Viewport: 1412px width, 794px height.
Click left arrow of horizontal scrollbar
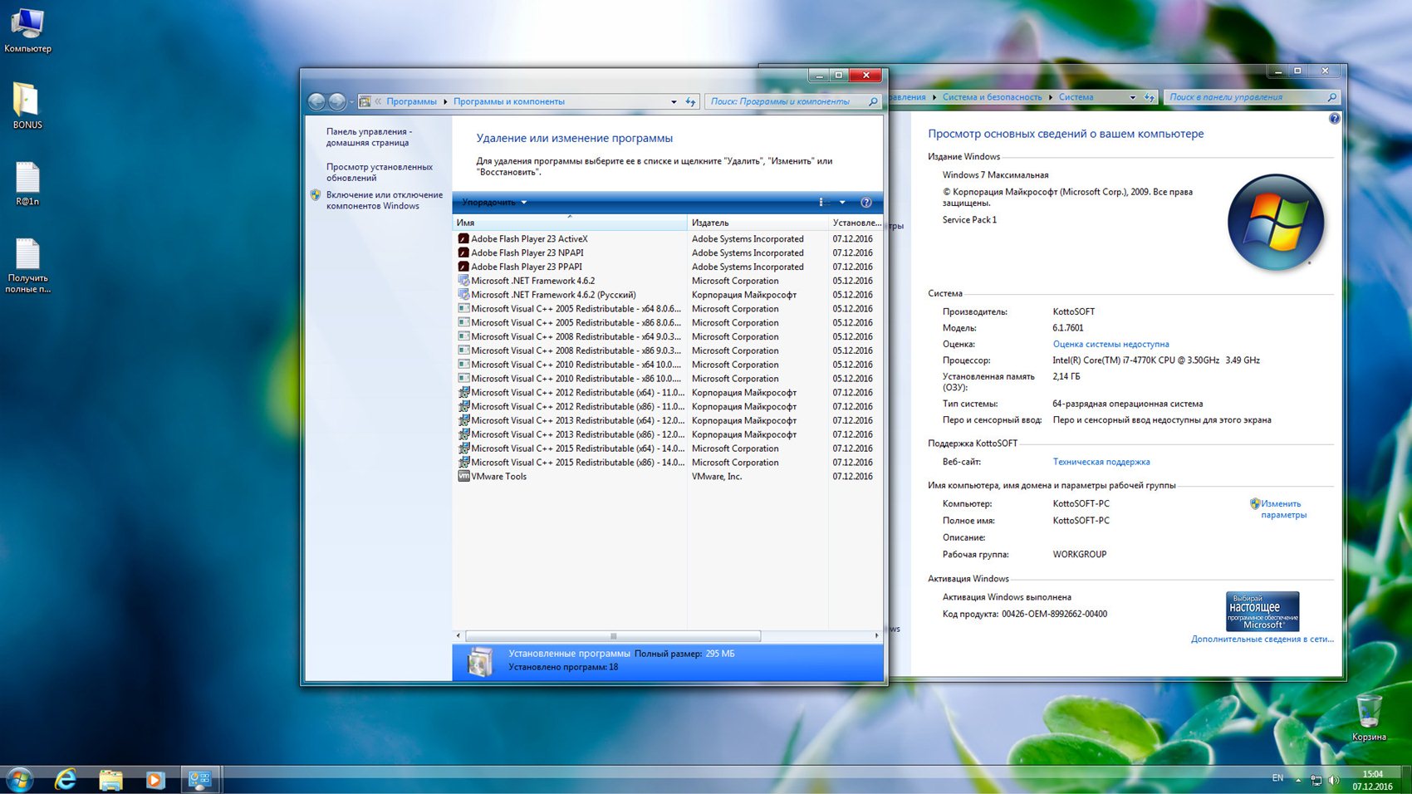pyautogui.click(x=458, y=636)
